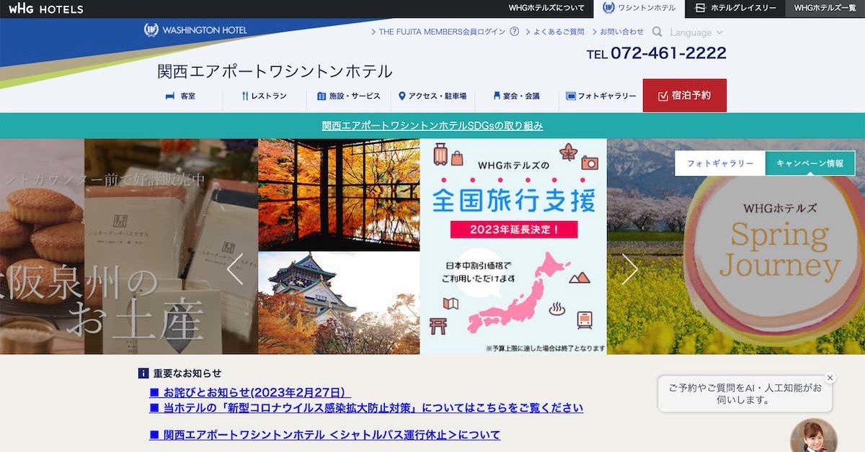Advance to the next carousel slide
Image resolution: width=865 pixels, height=452 pixels.
(630, 269)
